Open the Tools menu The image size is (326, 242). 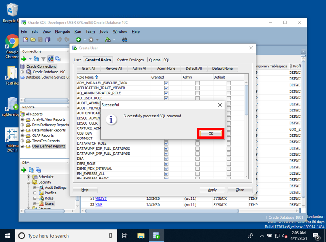point(104,32)
